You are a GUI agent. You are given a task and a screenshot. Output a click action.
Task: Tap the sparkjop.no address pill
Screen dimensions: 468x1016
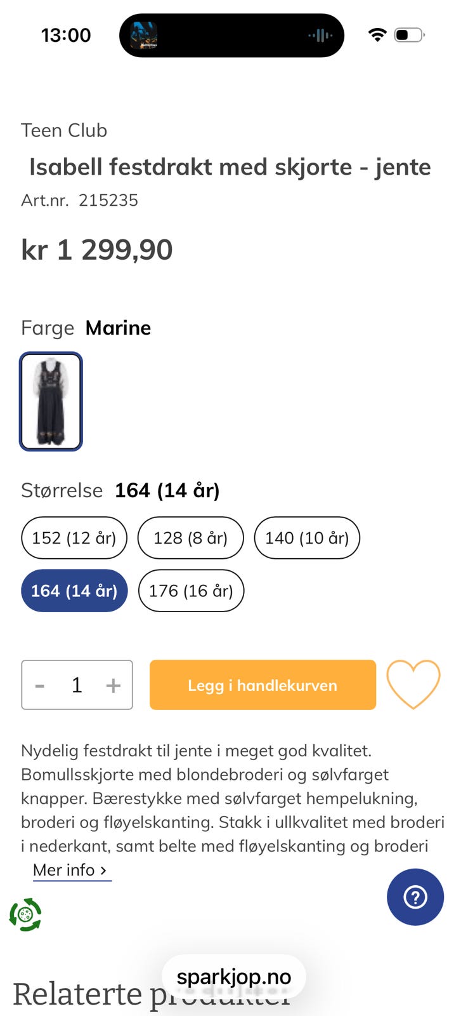coord(233,977)
